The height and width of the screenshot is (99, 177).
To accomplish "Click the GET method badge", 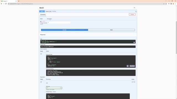I will (x=42, y=11).
